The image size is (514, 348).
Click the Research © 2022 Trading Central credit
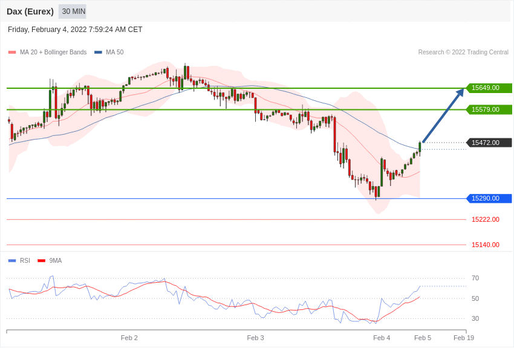click(x=463, y=52)
